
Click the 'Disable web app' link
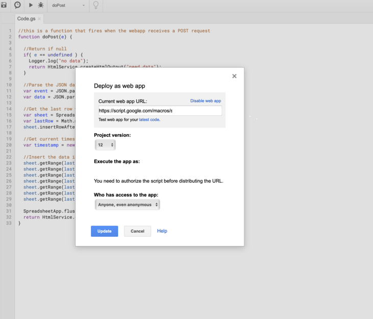coord(205,101)
